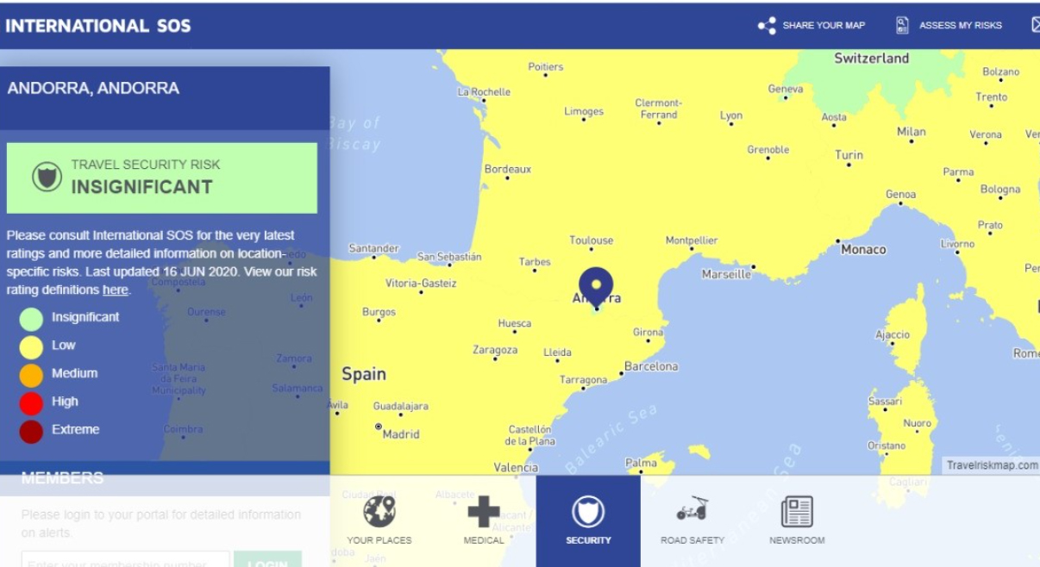
Task: Click the Security shield icon
Action: 588,512
